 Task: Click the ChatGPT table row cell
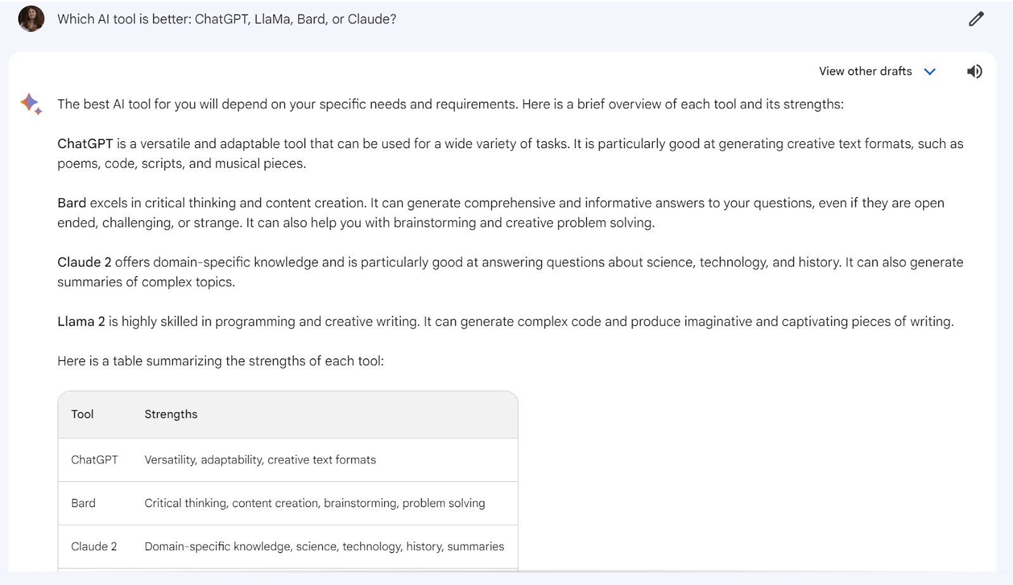pyautogui.click(x=94, y=460)
